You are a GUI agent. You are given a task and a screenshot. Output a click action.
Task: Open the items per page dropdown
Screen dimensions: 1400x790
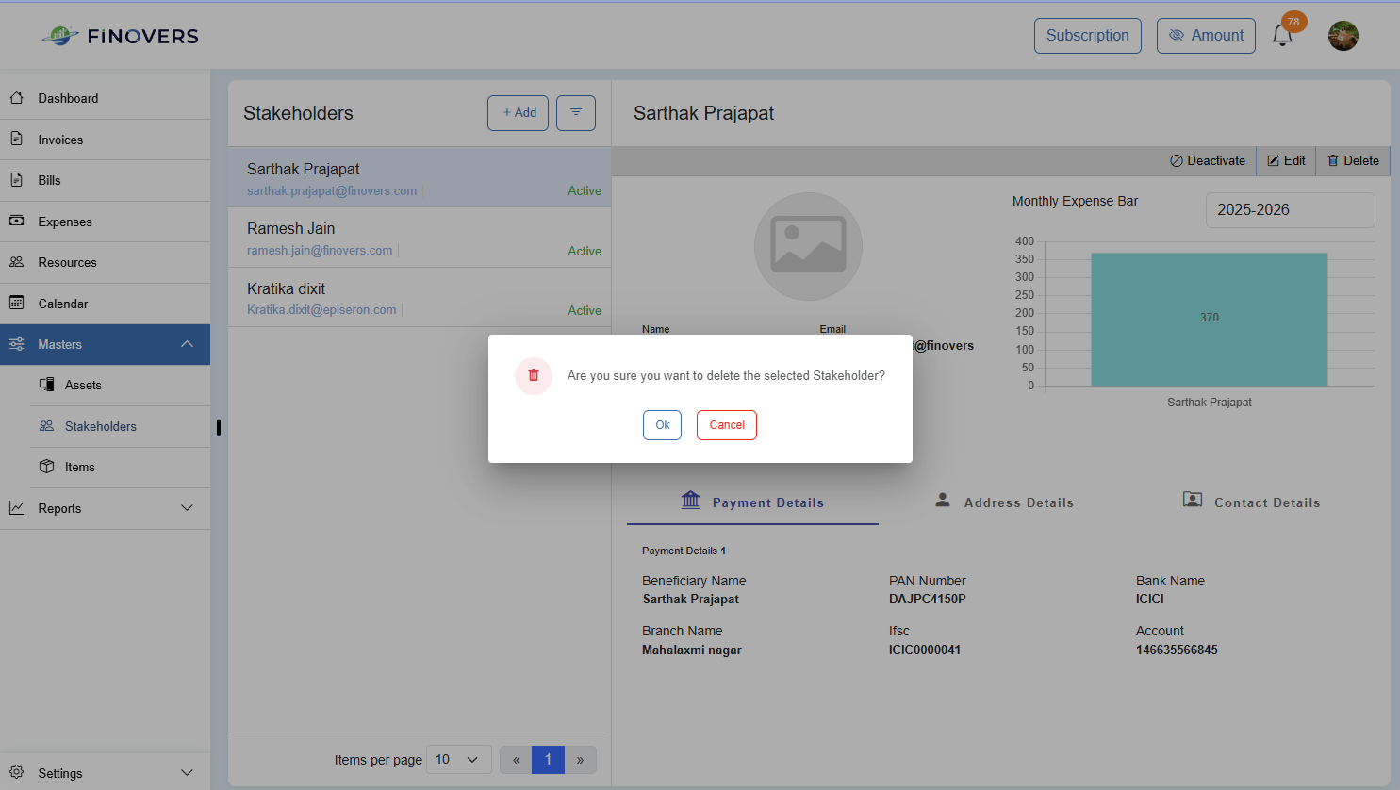[459, 760]
